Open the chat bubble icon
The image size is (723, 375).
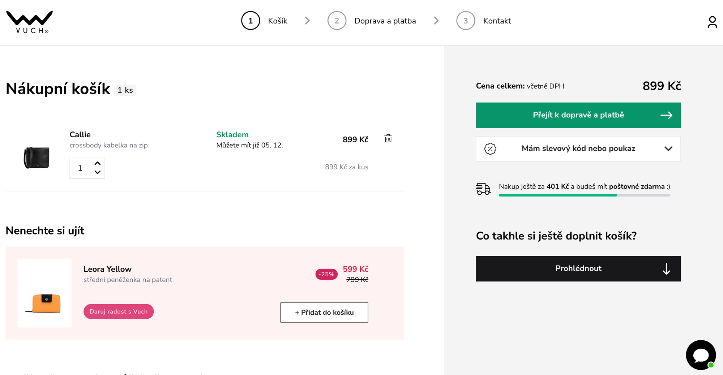[701, 355]
